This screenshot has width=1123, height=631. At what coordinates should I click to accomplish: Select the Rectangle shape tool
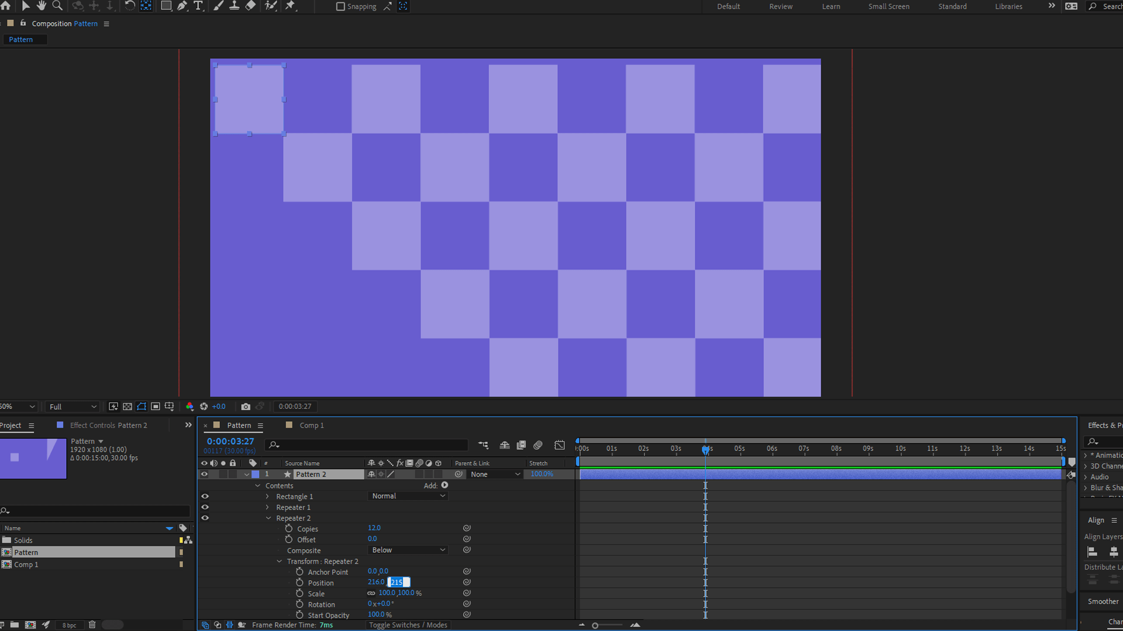pos(166,6)
